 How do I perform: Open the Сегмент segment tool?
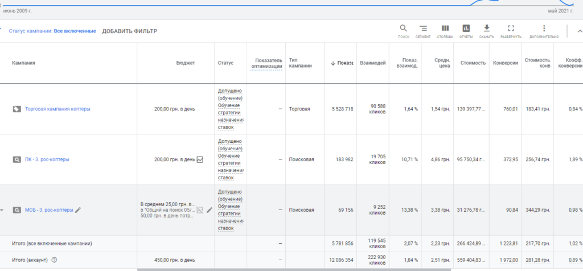(423, 28)
